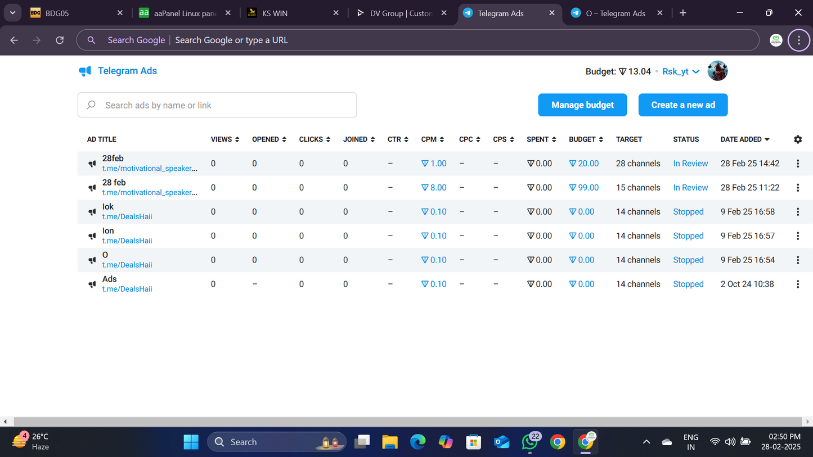This screenshot has width=813, height=457.
Task: Click the Search ads by name field
Action: pos(217,105)
